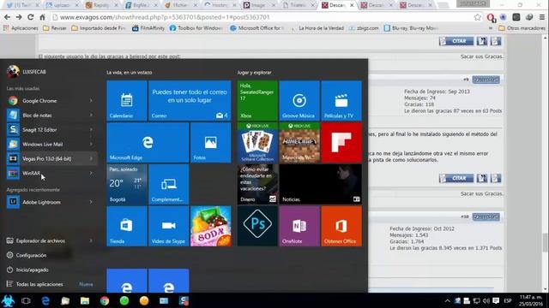Open the OneNote tile

[x=299, y=226]
